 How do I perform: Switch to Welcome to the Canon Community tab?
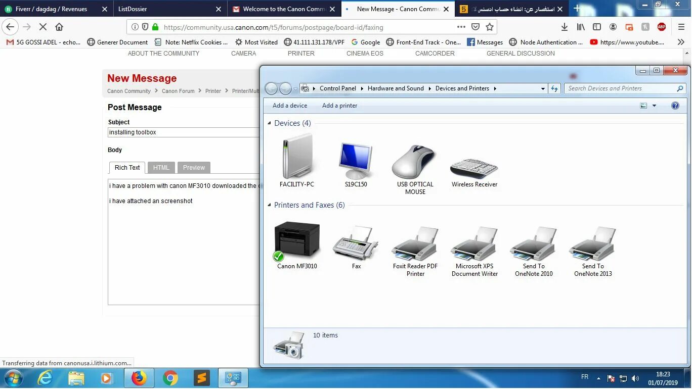[283, 9]
